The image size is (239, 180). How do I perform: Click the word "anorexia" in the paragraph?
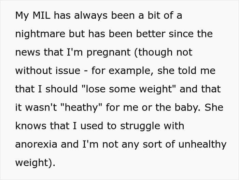coord(36,144)
